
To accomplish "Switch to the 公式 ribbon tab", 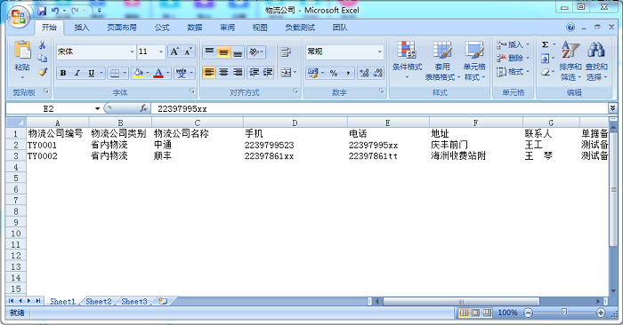I will 162,28.
